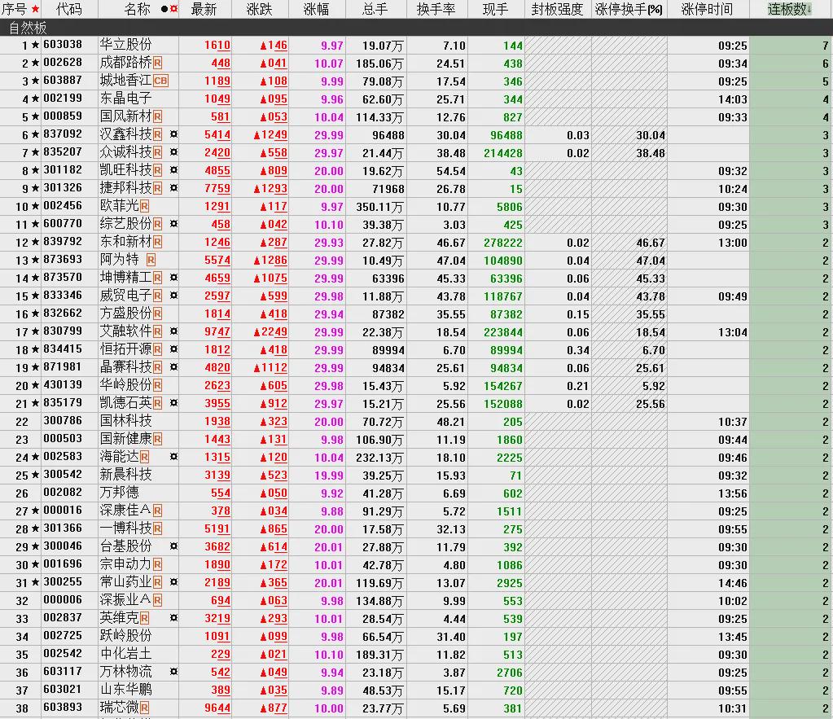Click the R badge next to 欧菲光

click(144, 206)
